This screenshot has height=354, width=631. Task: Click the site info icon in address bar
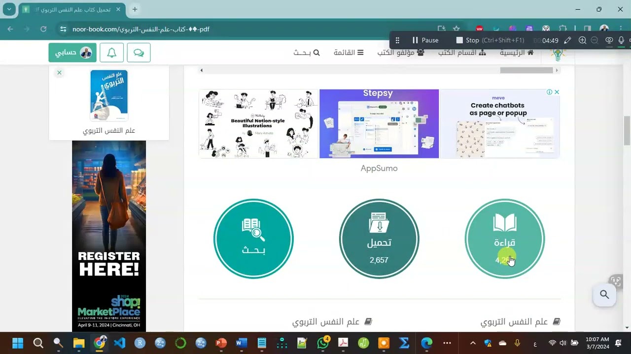[63, 29]
